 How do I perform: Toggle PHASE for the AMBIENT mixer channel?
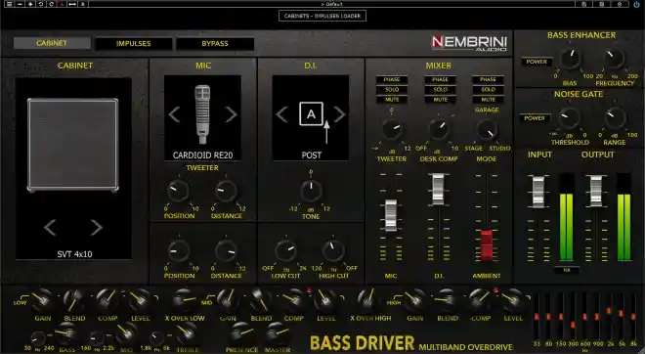tap(488, 79)
